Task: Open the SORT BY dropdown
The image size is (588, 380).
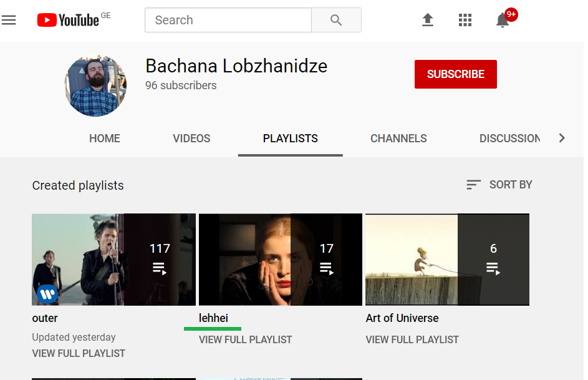Action: click(499, 185)
